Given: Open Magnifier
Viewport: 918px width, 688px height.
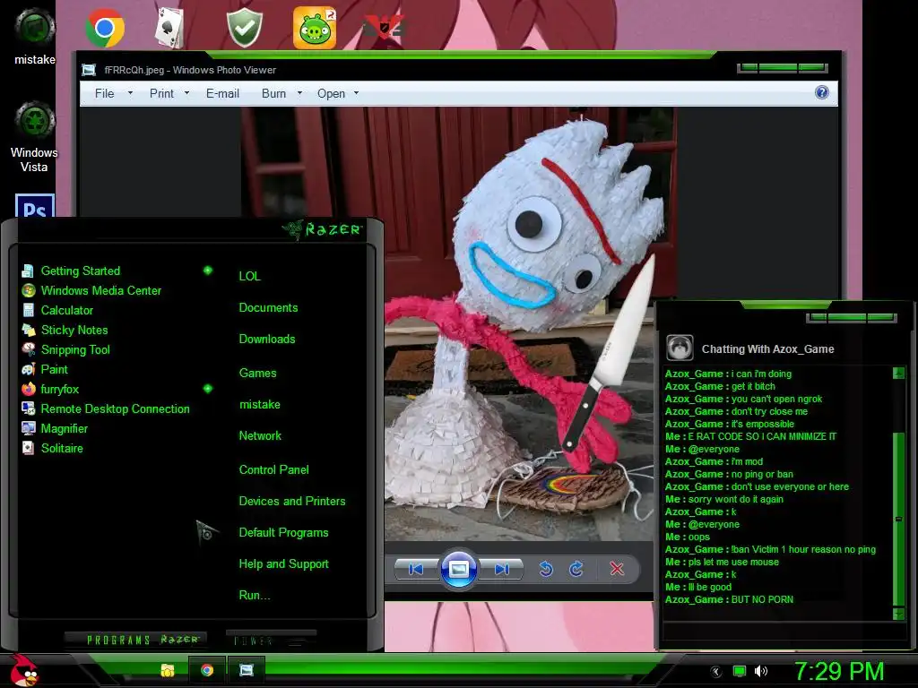Looking at the screenshot, I should [64, 429].
